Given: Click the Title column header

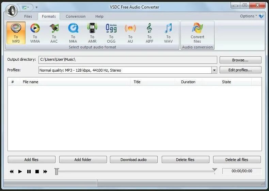Looking at the screenshot, I should [153, 82].
